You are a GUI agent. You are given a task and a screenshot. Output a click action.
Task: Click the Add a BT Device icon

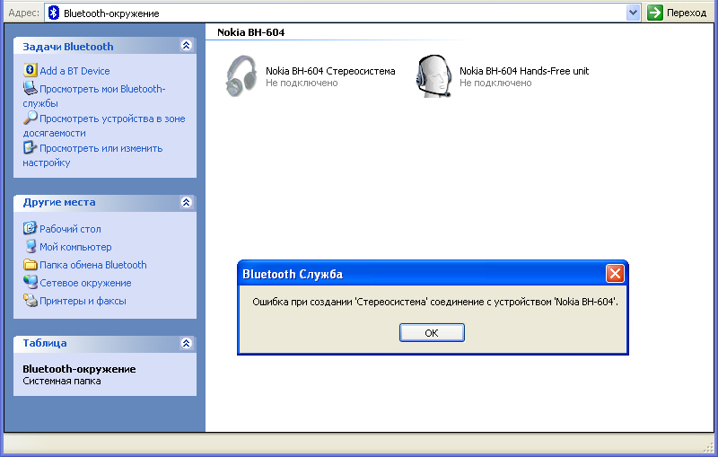31,70
